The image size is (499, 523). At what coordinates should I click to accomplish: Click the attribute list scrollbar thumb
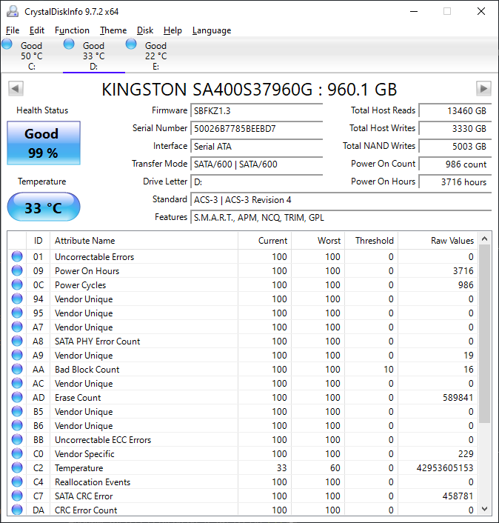coord(485,333)
